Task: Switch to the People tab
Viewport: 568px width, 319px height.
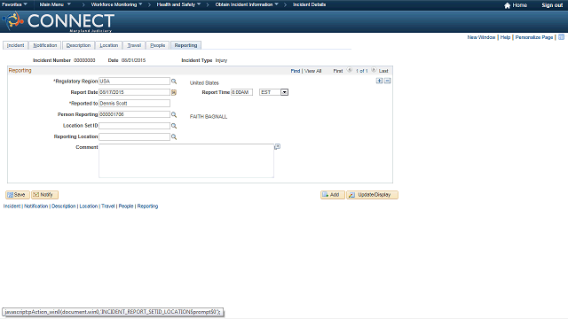Action: 158,45
